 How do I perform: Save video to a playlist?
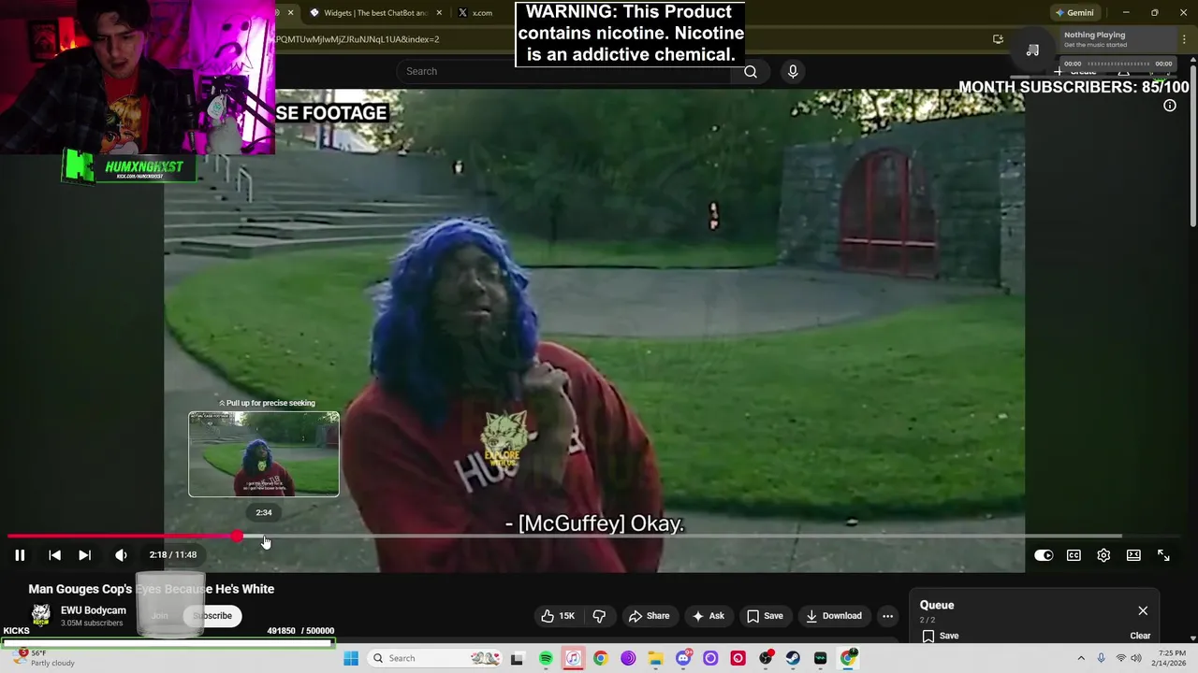click(765, 616)
